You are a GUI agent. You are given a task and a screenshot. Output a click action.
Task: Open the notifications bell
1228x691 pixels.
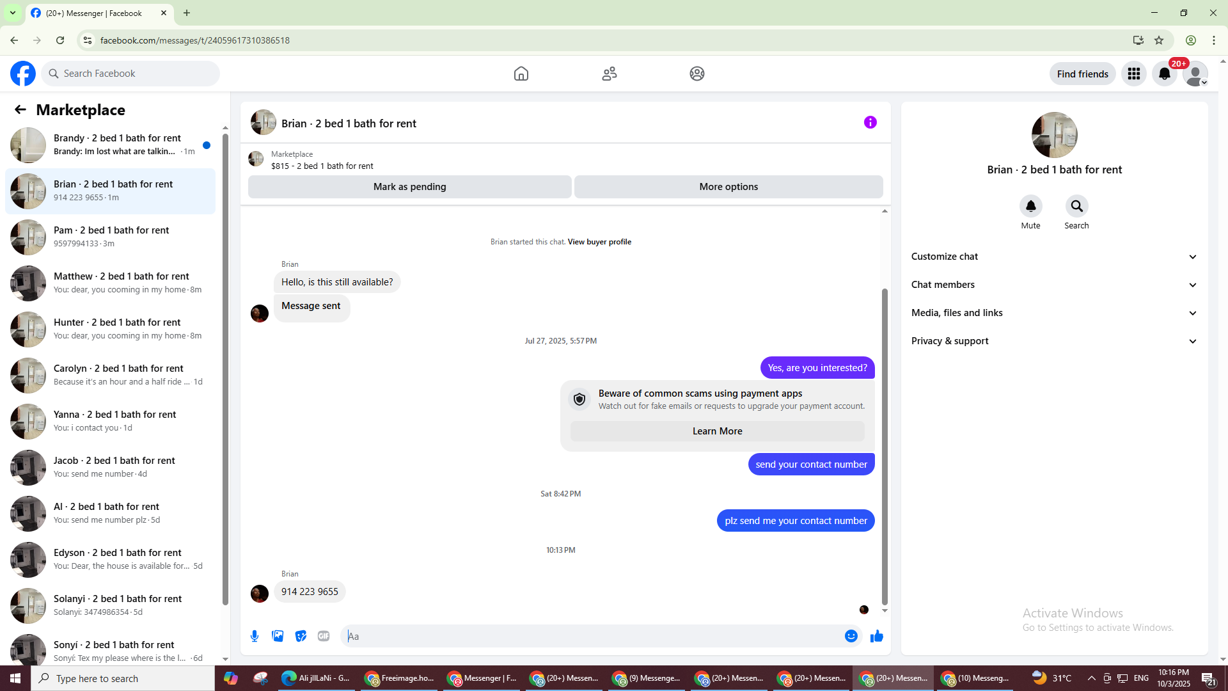click(1165, 74)
